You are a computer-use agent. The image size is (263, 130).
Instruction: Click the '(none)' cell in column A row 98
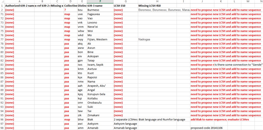tap(19, 128)
